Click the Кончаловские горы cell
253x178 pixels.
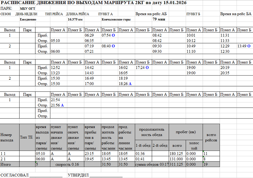116,19
